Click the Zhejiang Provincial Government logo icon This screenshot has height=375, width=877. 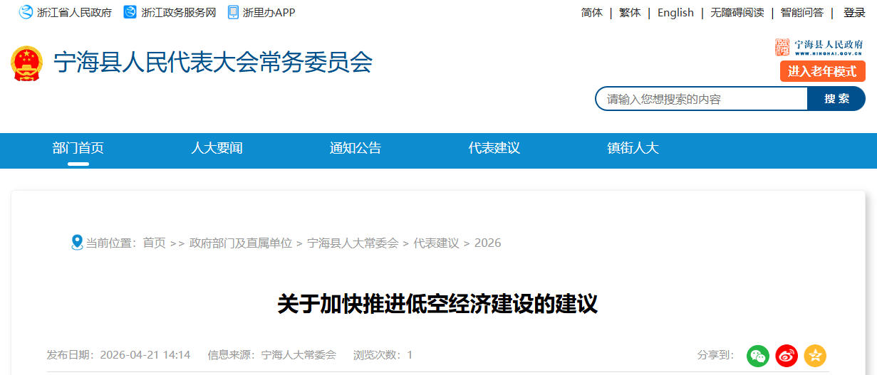pos(26,12)
